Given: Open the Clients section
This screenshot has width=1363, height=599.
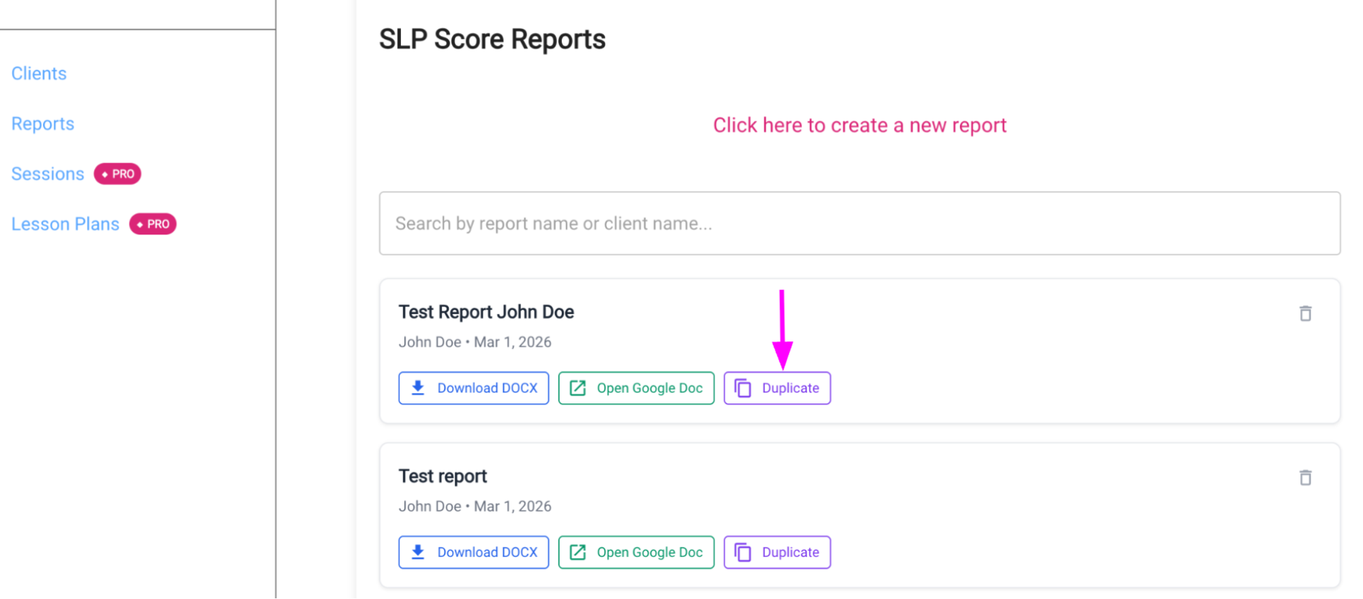Looking at the screenshot, I should pos(38,73).
